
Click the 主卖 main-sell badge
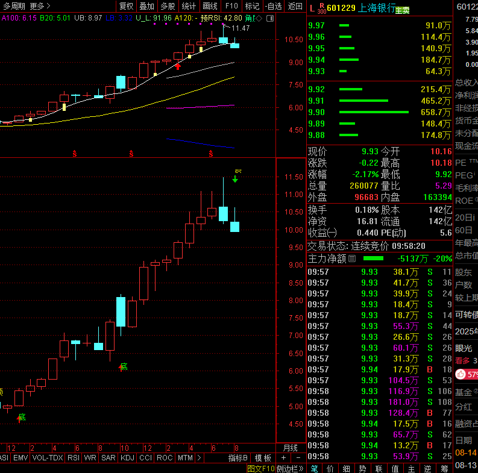[x=403, y=11]
